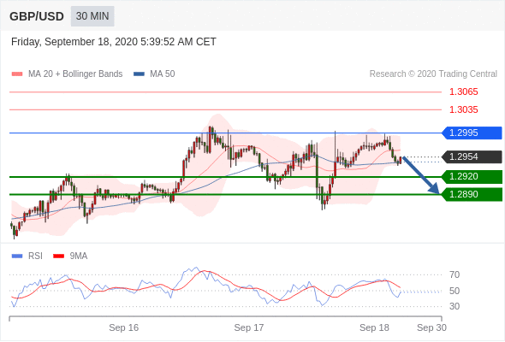Open the Research Trading Central copyright link
Image resolution: width=505 pixels, height=342 pixels.
pos(433,74)
